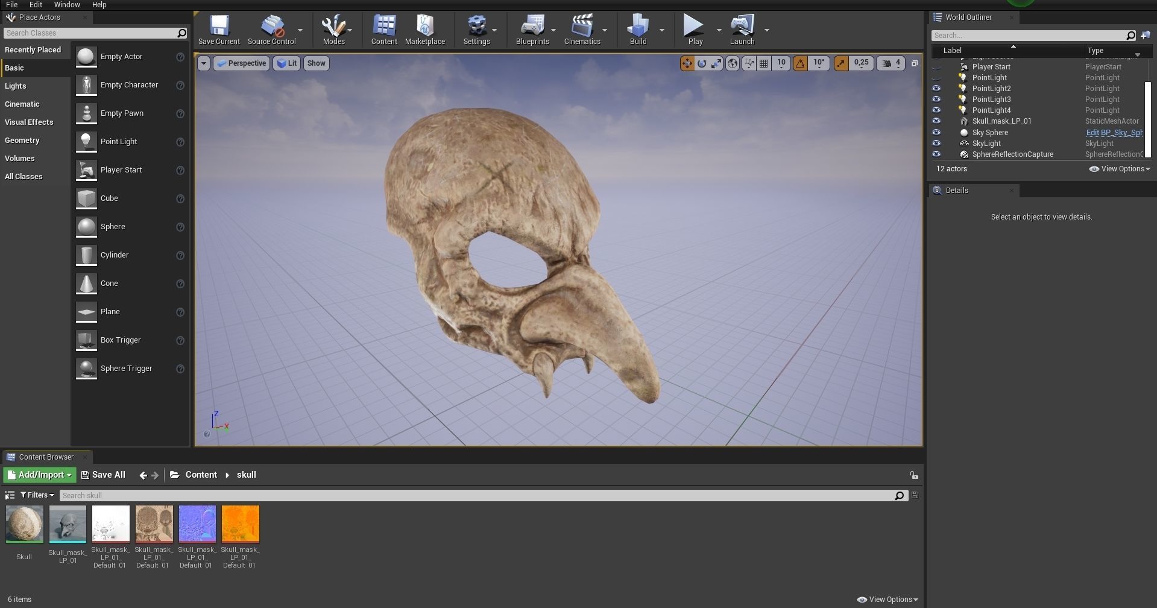
Task: Select the Geometry category
Action: (x=36, y=141)
